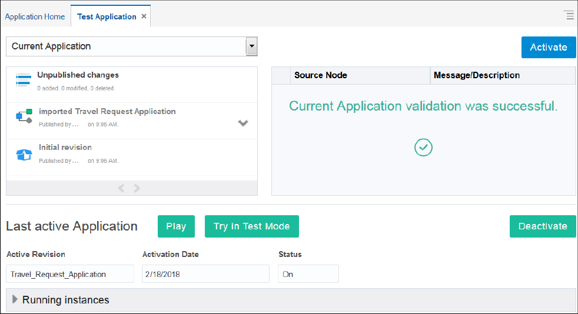Select the Unpublished changes entry title
The height and width of the screenshot is (314, 578).
click(x=78, y=75)
